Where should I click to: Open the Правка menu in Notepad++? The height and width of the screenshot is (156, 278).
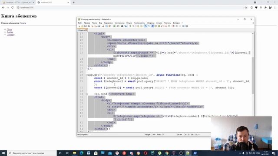coord(87,23)
